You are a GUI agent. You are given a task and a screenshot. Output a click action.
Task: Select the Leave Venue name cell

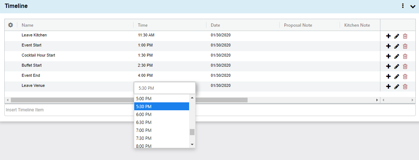(x=33, y=86)
